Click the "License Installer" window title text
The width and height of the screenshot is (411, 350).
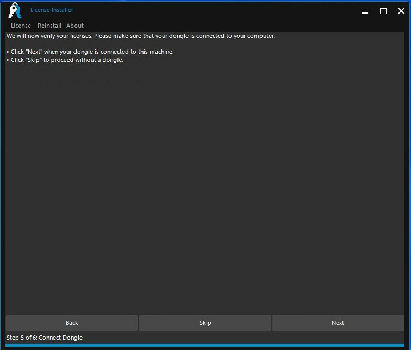[x=52, y=10]
